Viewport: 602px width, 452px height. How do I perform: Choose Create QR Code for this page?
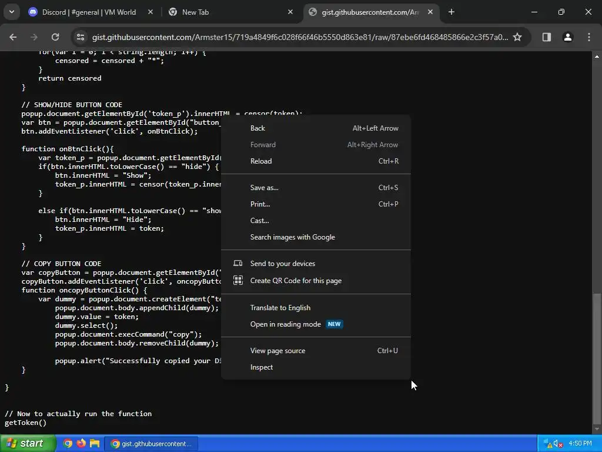(316, 281)
